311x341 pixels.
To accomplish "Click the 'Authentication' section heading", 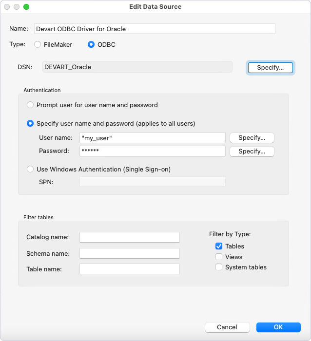I will tap(42, 90).
